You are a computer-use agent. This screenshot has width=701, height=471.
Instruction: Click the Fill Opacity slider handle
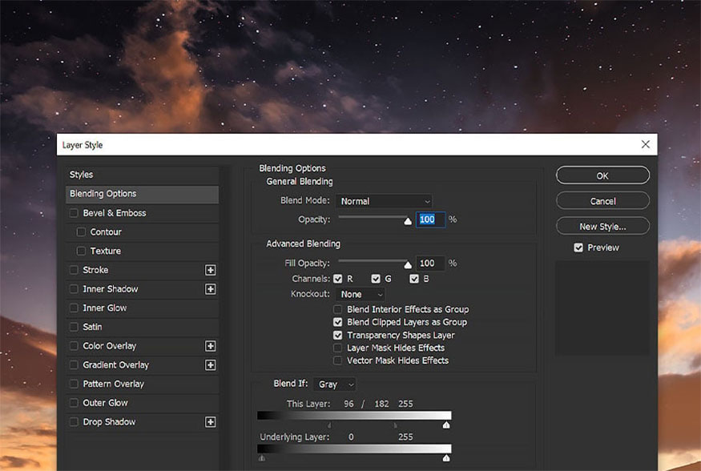(x=407, y=265)
